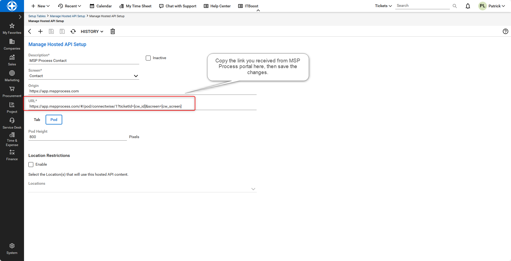Refresh the record with refresh icon

point(73,31)
